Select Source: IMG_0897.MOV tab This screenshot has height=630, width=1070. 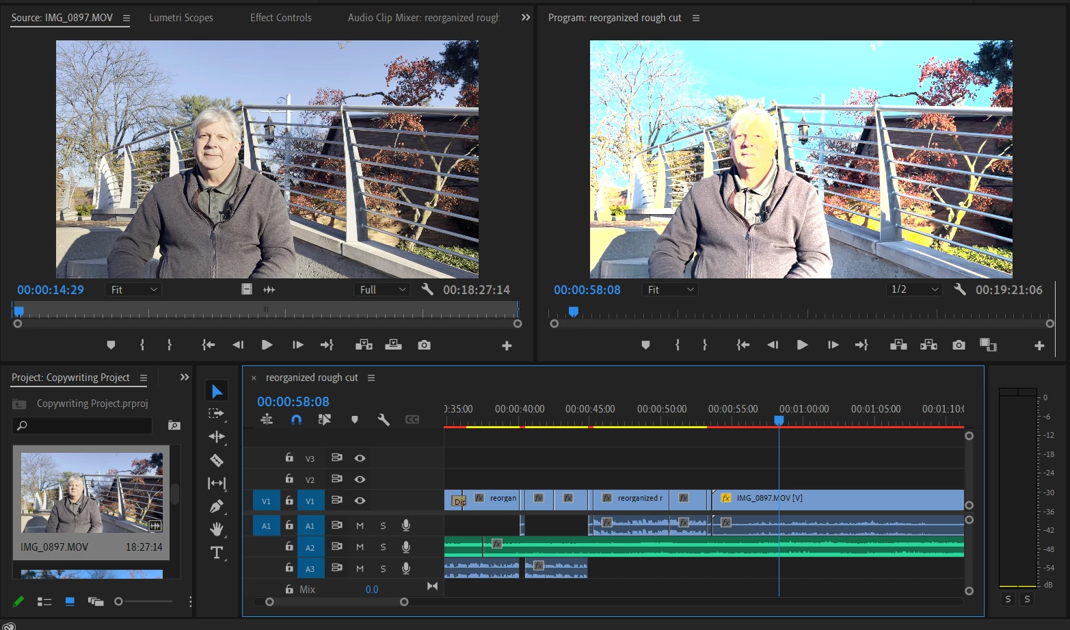pos(62,18)
